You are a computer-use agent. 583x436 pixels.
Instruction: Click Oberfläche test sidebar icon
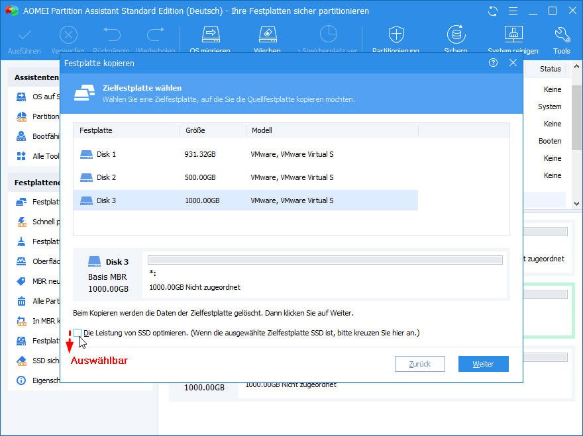(21, 261)
